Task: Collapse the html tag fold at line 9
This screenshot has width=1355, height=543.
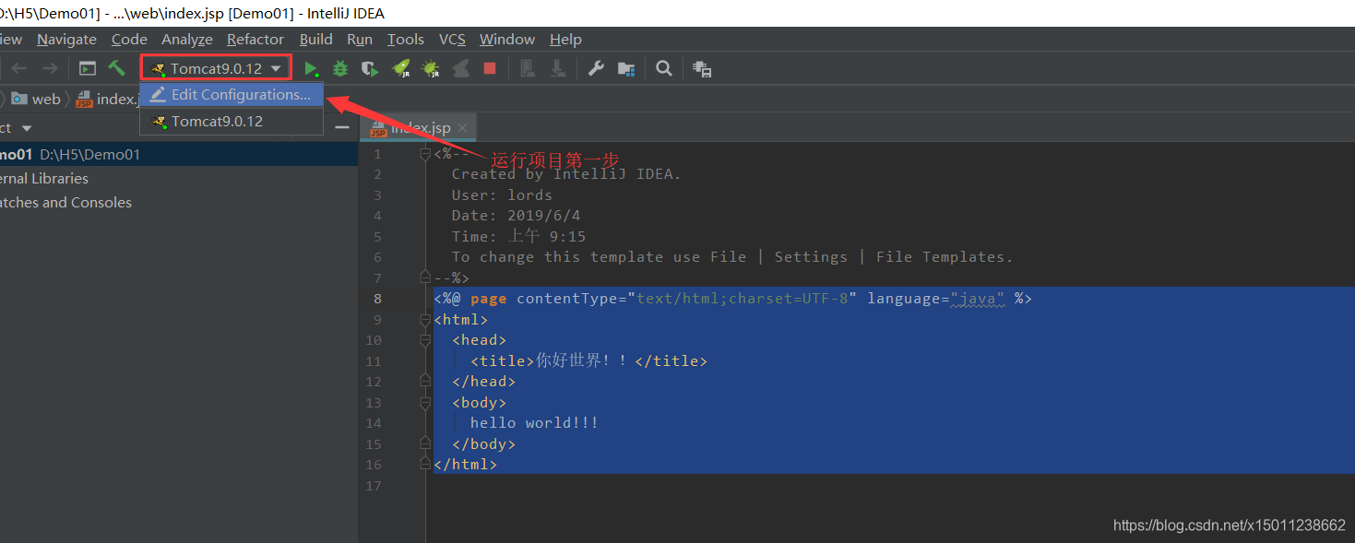Action: point(425,319)
